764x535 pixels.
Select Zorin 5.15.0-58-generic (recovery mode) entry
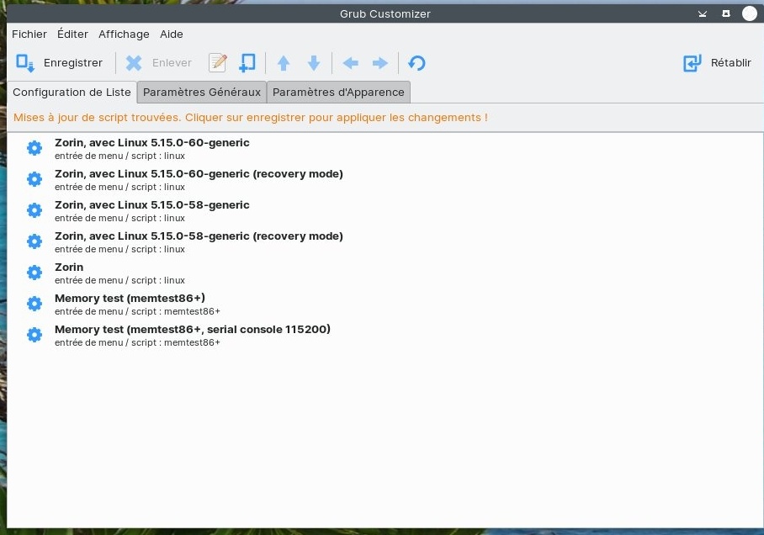pos(199,236)
